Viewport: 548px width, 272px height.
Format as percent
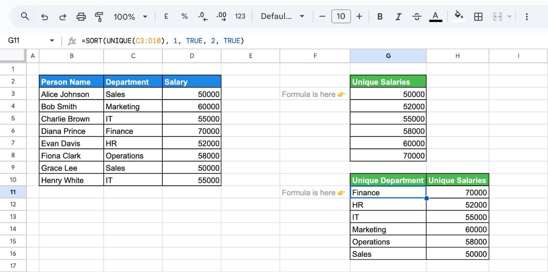pos(185,16)
